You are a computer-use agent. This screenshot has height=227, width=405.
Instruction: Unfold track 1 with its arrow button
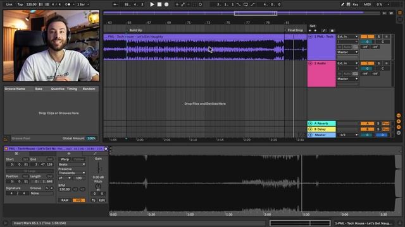coord(311,37)
